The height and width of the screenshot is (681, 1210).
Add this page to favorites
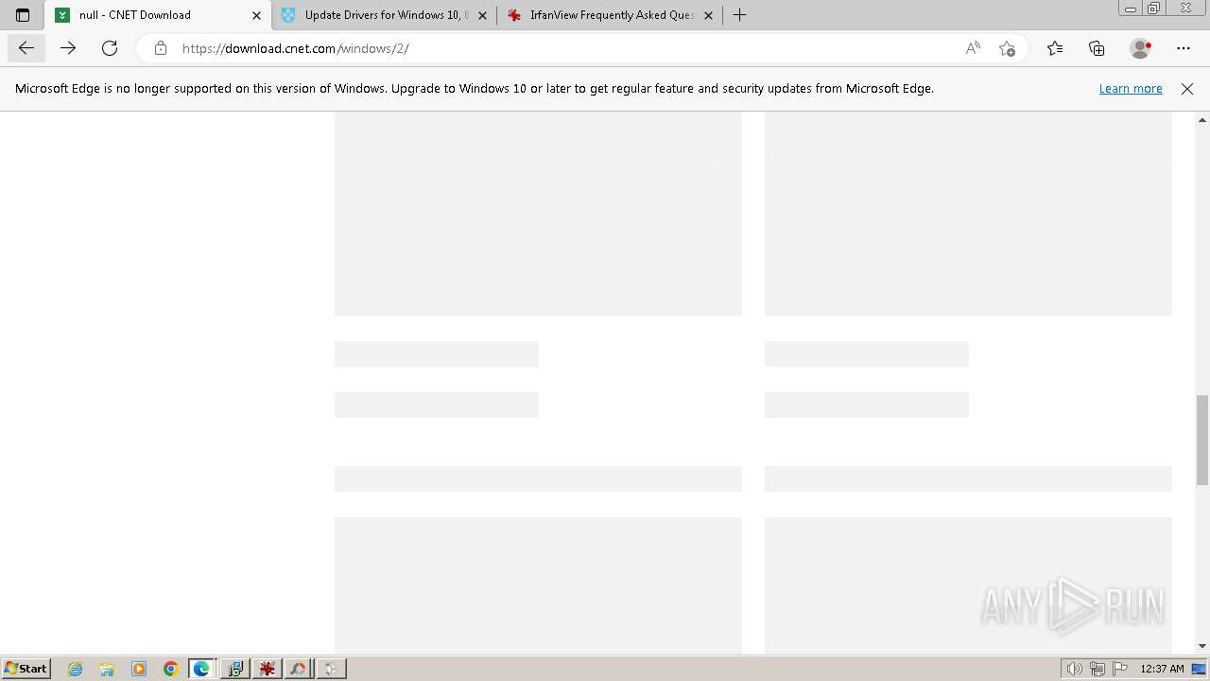coord(1007,48)
